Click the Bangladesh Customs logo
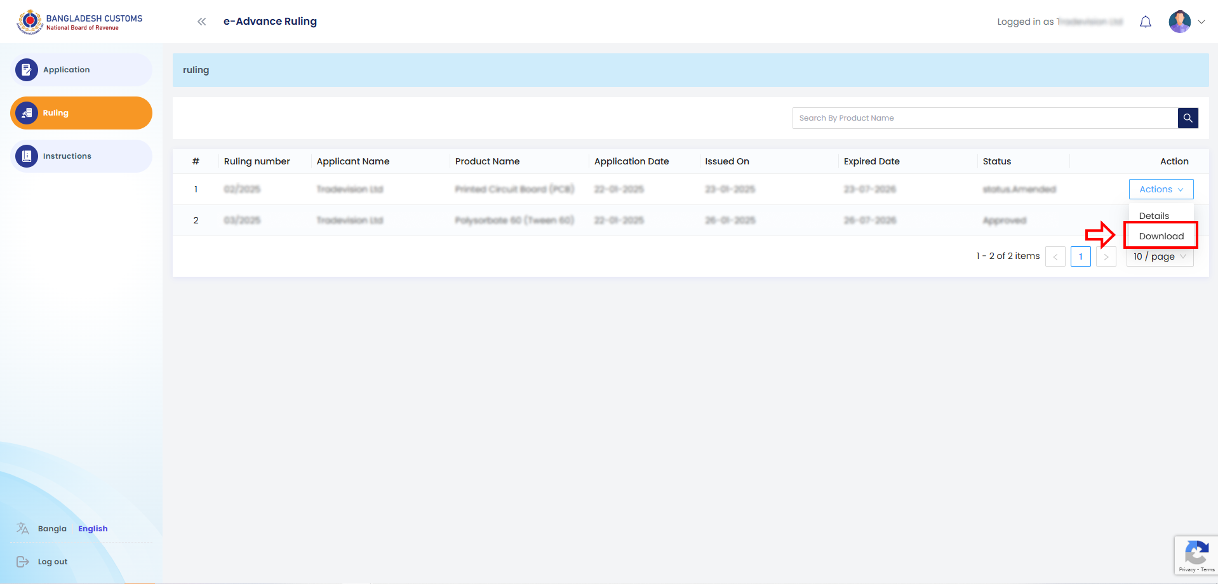This screenshot has width=1218, height=584. click(x=79, y=22)
